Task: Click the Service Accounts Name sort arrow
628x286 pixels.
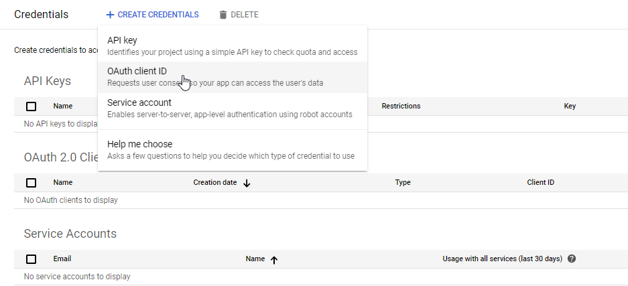Action: [274, 260]
